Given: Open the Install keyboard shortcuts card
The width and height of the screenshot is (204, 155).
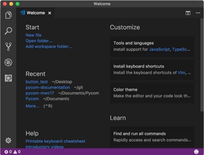Looking at the screenshot, I should [x=152, y=69].
